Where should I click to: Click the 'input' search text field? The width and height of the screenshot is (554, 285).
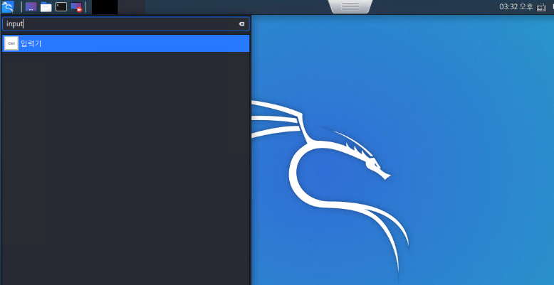point(126,24)
